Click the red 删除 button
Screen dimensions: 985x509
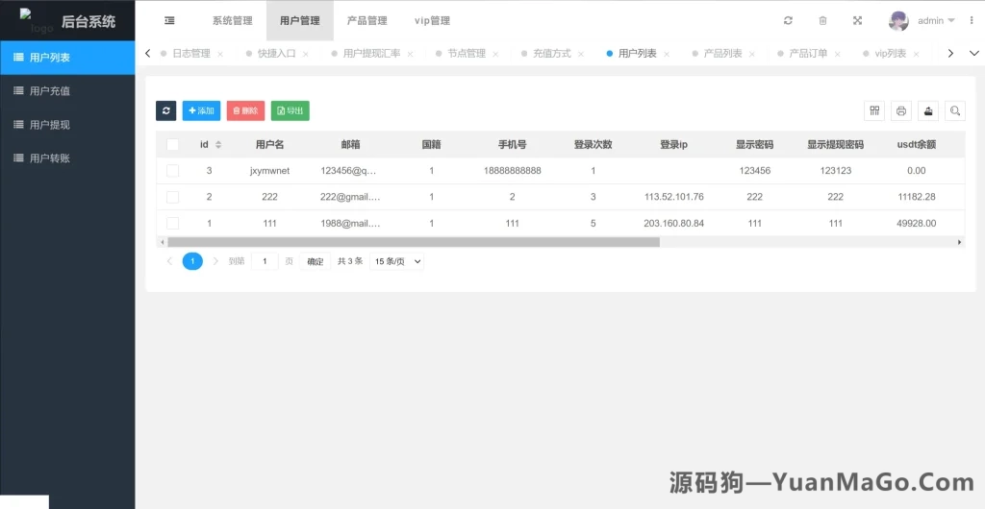(245, 111)
